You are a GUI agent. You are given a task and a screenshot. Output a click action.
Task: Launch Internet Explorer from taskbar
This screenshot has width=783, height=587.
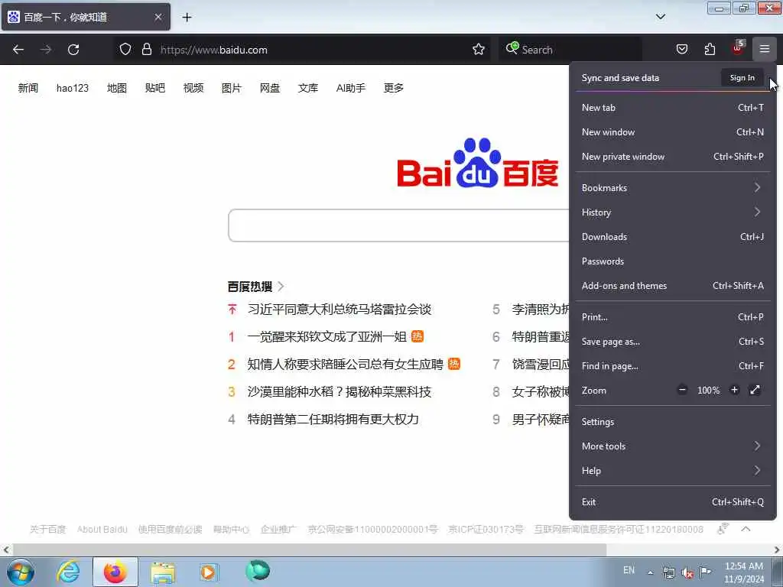click(68, 572)
